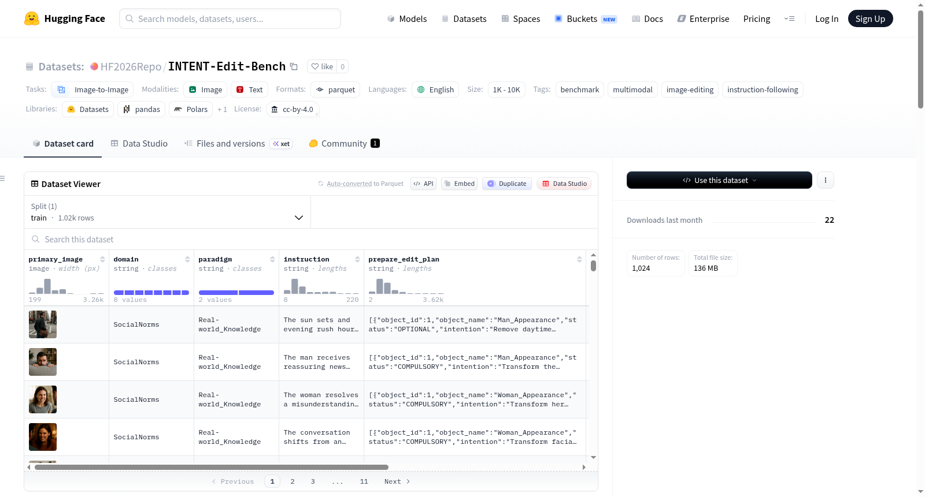This screenshot has height=497, width=925.
Task: Sort the instruction column
Action: pyautogui.click(x=357, y=259)
